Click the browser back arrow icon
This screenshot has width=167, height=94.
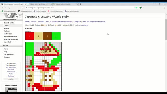click(x=2, y=8)
